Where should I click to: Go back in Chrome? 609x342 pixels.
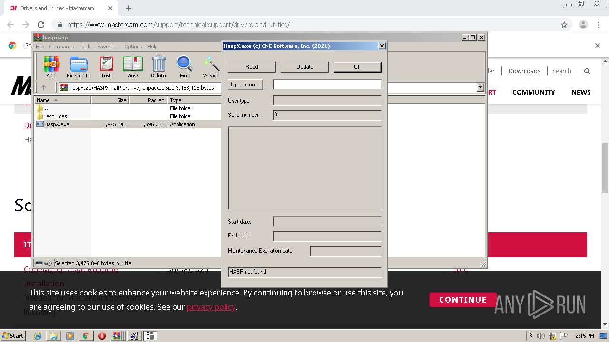tap(10, 25)
